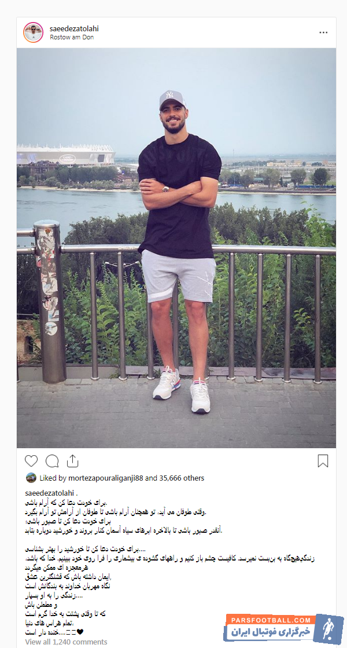
Task: Like the post with the heart icon
Action: tap(31, 461)
